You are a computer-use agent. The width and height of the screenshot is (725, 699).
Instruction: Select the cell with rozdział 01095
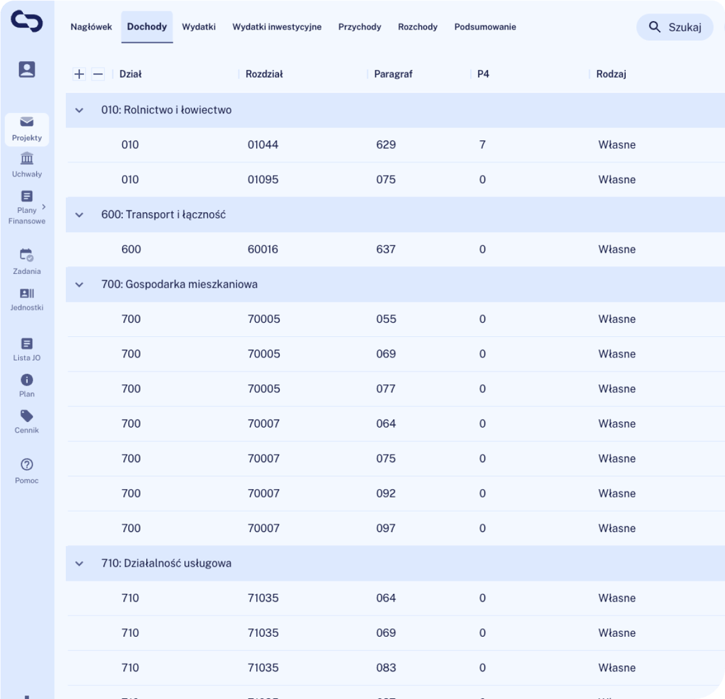click(263, 180)
